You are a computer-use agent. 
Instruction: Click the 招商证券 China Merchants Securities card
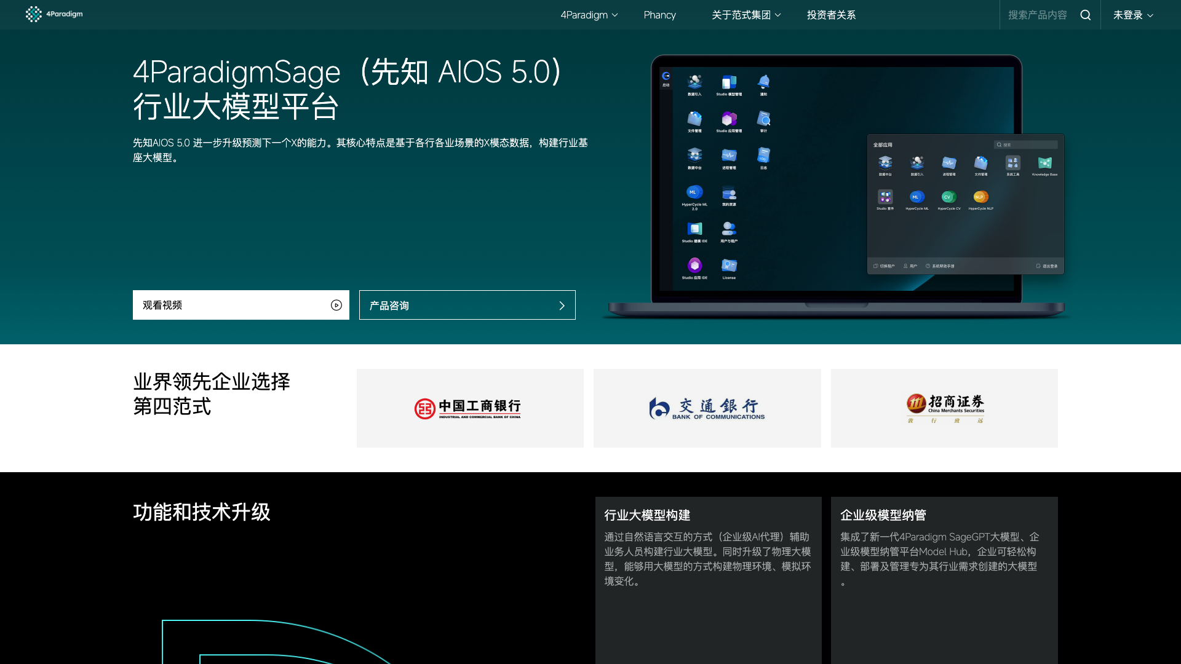pos(944,408)
